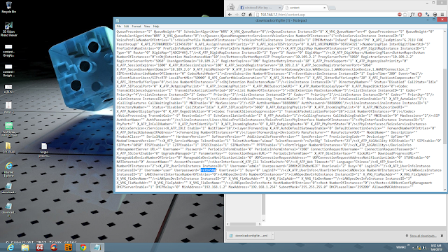Click the Notepad title bar text
This screenshot has width=448, height=252.
click(x=281, y=20)
